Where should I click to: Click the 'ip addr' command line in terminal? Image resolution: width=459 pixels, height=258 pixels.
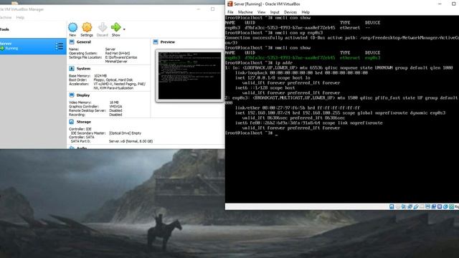259,62
